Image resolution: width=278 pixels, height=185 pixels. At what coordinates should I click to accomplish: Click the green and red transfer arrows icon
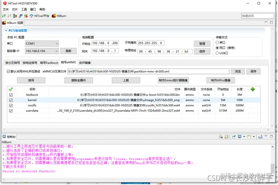pyautogui.click(x=26, y=16)
